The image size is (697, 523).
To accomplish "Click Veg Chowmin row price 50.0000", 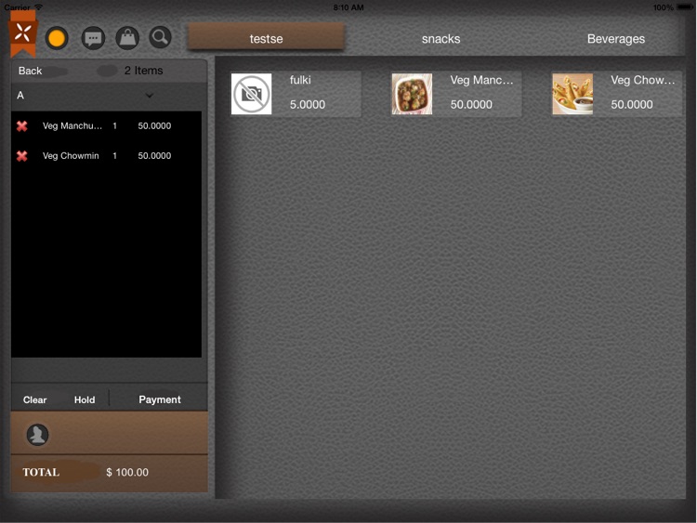I will point(154,155).
